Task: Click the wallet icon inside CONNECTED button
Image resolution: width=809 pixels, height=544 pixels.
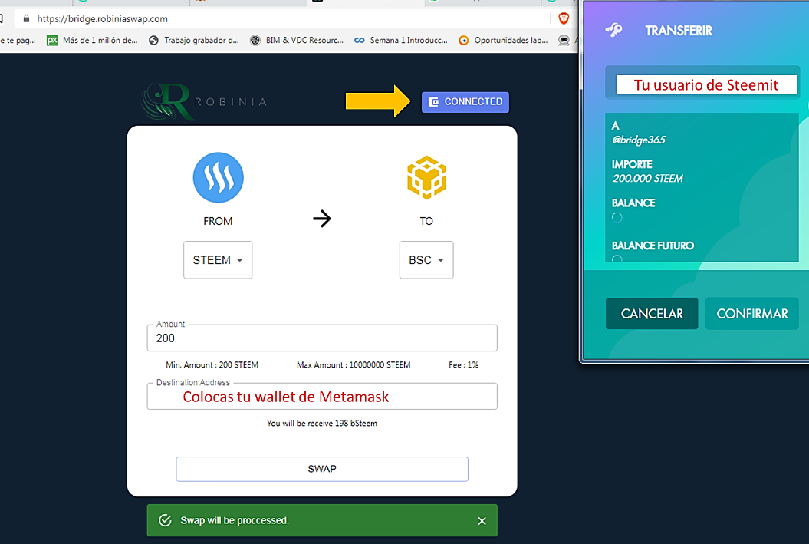Action: 434,102
